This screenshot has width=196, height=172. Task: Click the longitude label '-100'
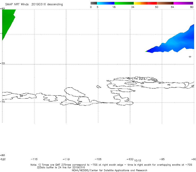pos(130,159)
